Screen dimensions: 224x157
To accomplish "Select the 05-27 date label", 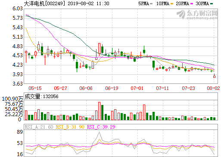I will point(60,88).
